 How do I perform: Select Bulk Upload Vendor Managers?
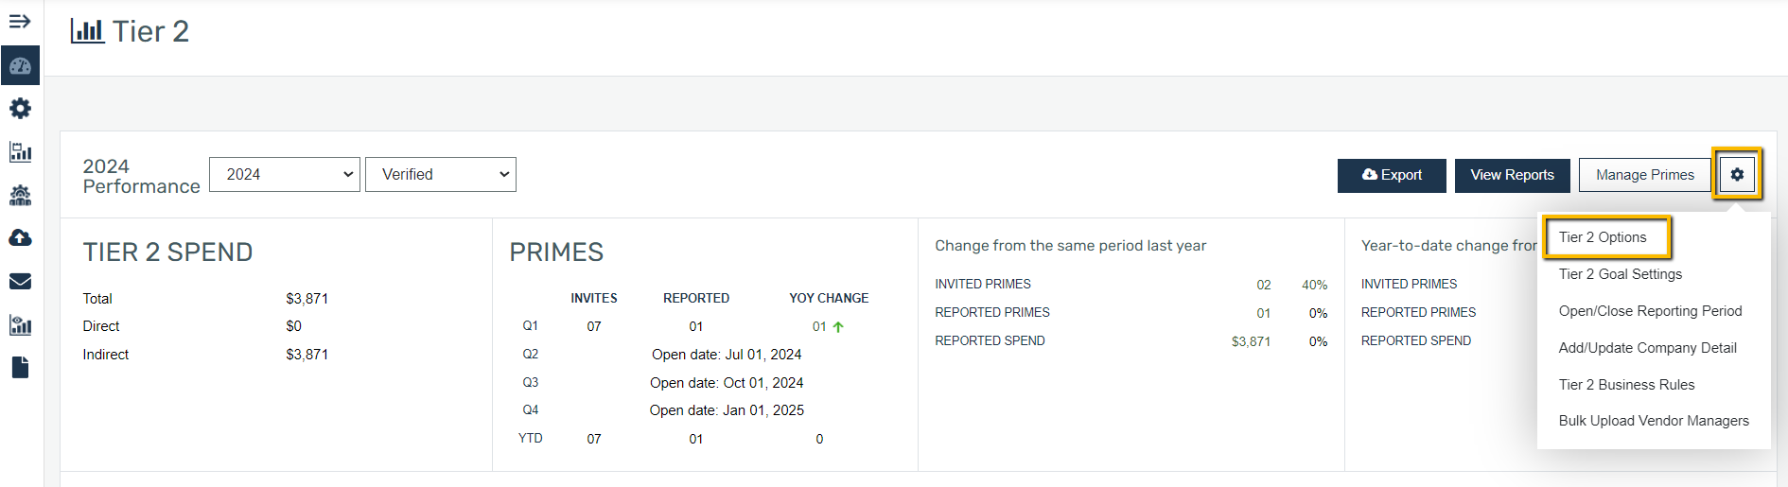pos(1654,421)
